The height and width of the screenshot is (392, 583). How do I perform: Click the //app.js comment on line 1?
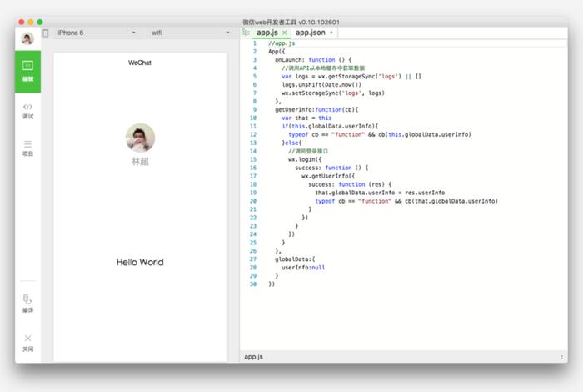(x=282, y=43)
